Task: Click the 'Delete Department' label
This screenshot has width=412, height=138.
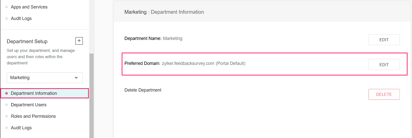Action: [143, 90]
